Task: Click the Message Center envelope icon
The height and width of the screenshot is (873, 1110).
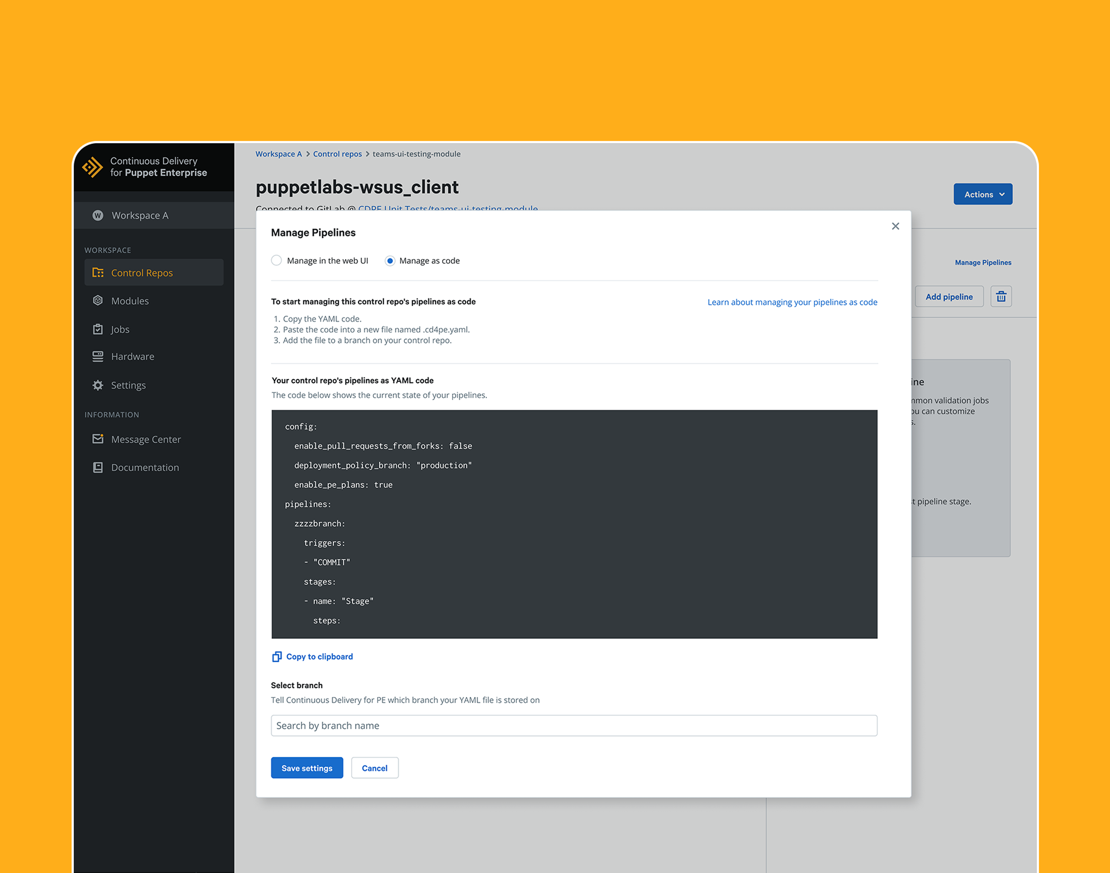Action: pyautogui.click(x=98, y=439)
